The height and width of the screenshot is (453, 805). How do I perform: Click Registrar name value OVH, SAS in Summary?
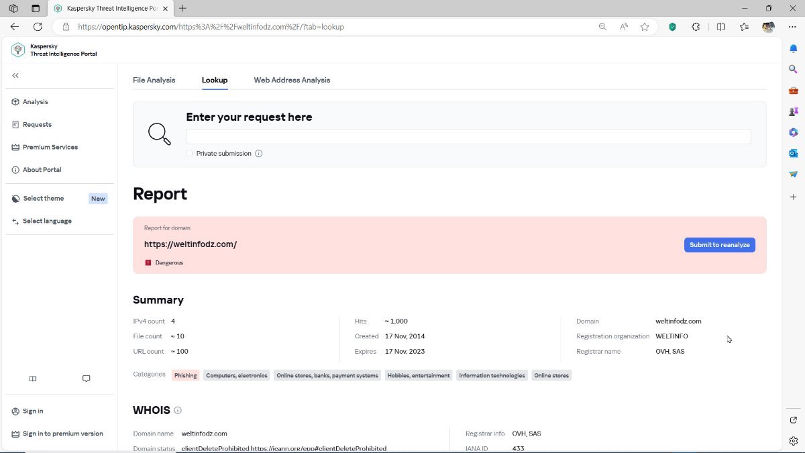coord(670,352)
